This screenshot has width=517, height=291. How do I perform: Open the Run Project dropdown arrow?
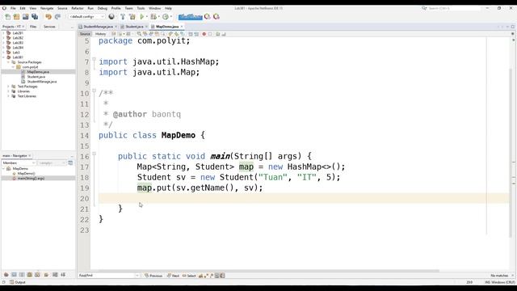[147, 16]
